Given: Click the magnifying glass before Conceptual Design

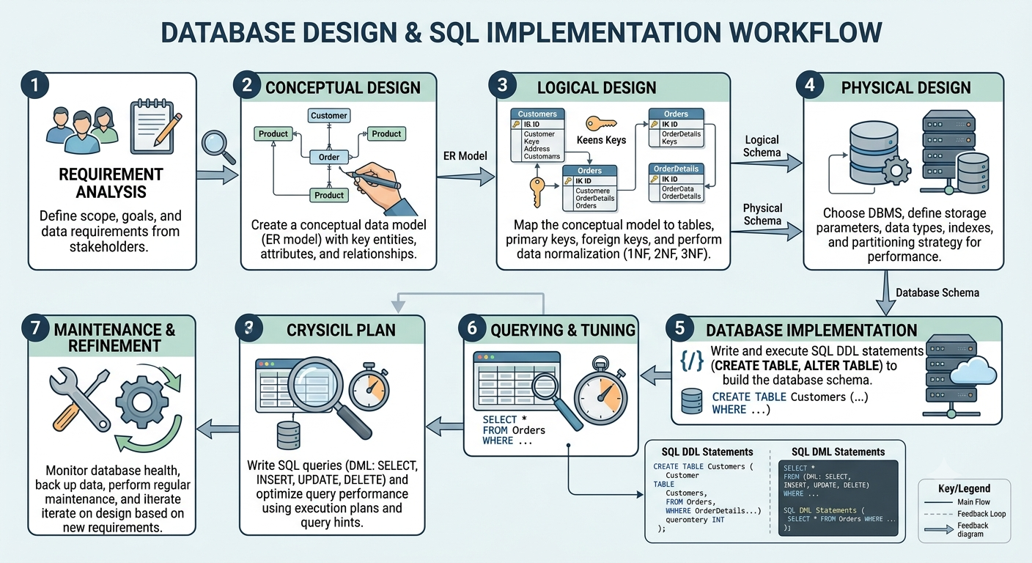Looking at the screenshot, I should (x=218, y=147).
